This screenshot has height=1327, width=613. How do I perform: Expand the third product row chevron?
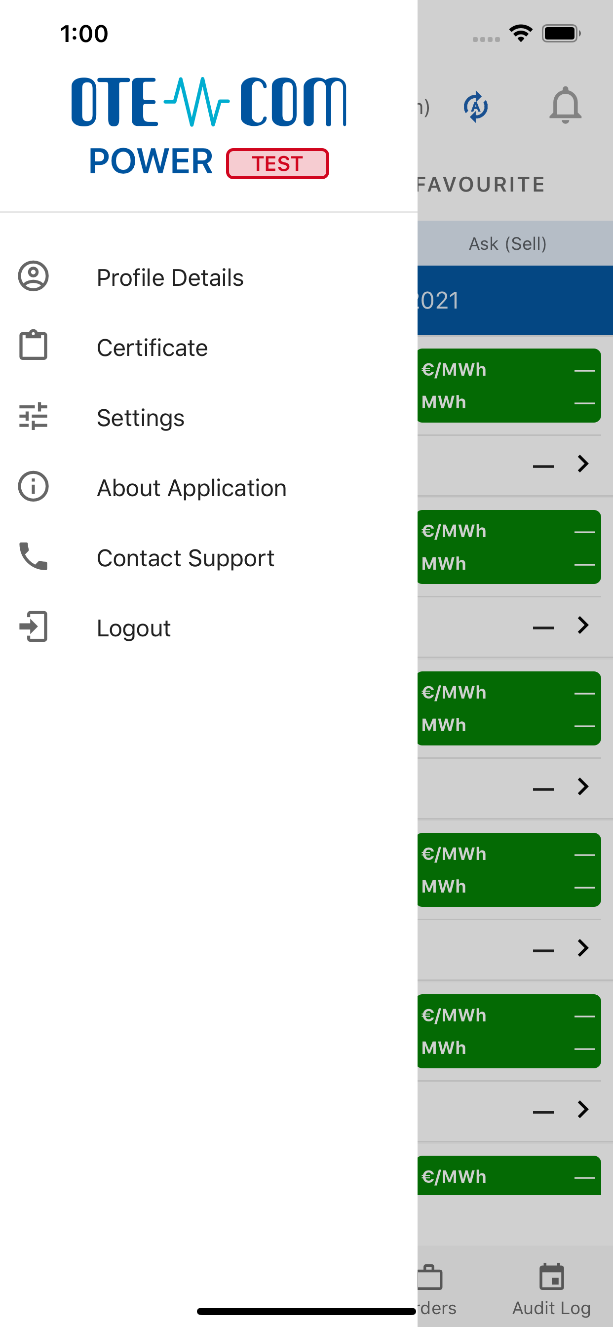click(x=582, y=786)
